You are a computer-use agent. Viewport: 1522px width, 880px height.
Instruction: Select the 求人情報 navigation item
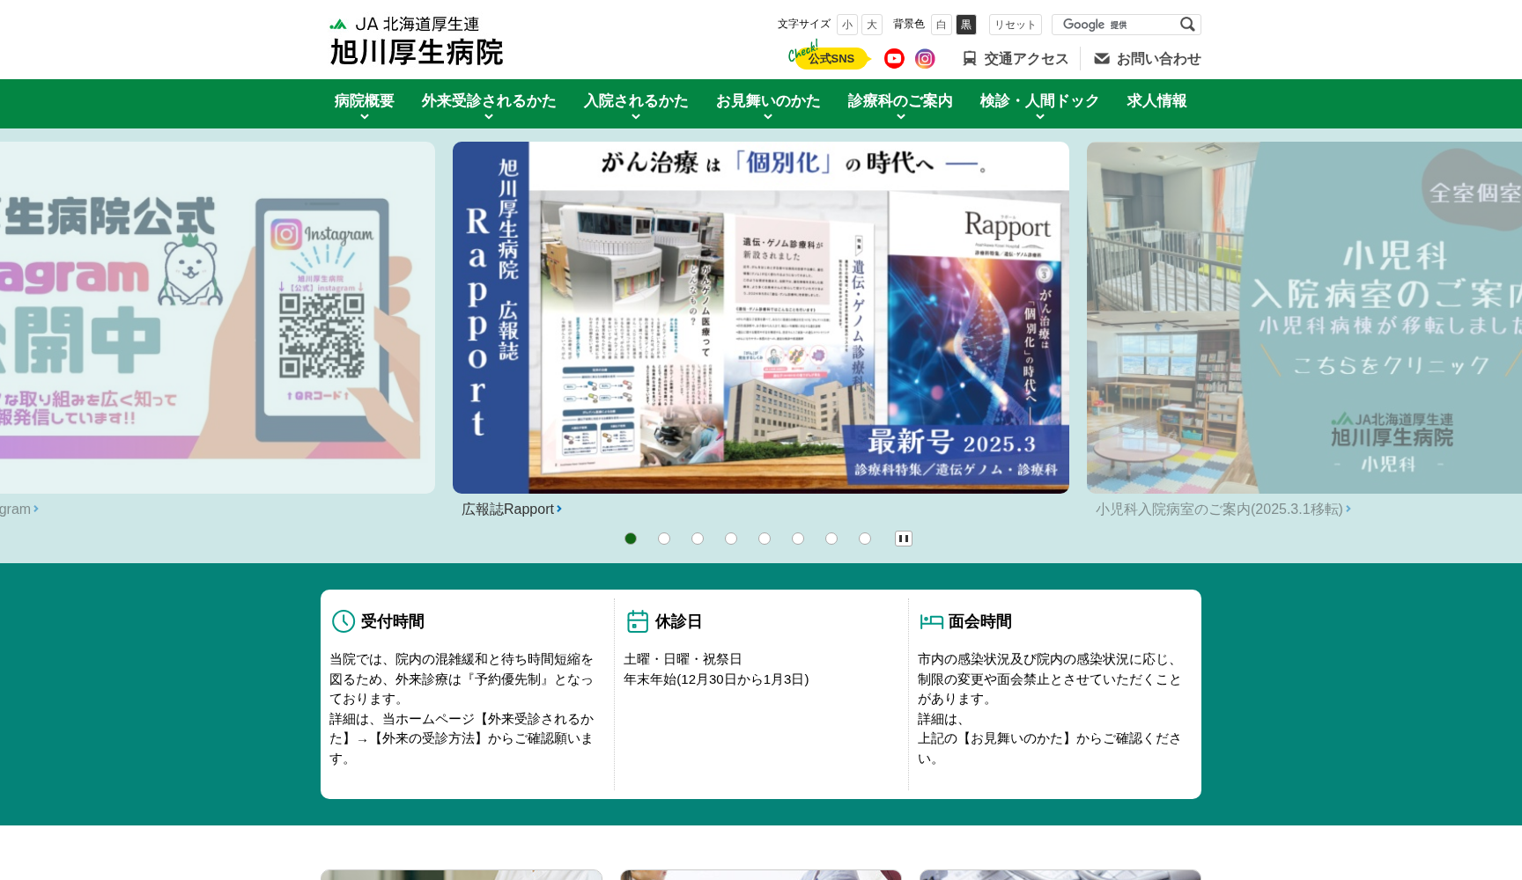coord(1156,102)
